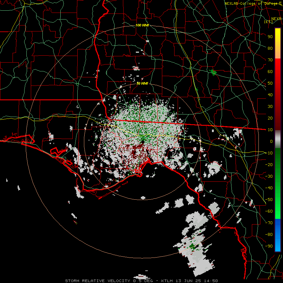Click the "13 JUN 25" date in caption

point(189,281)
